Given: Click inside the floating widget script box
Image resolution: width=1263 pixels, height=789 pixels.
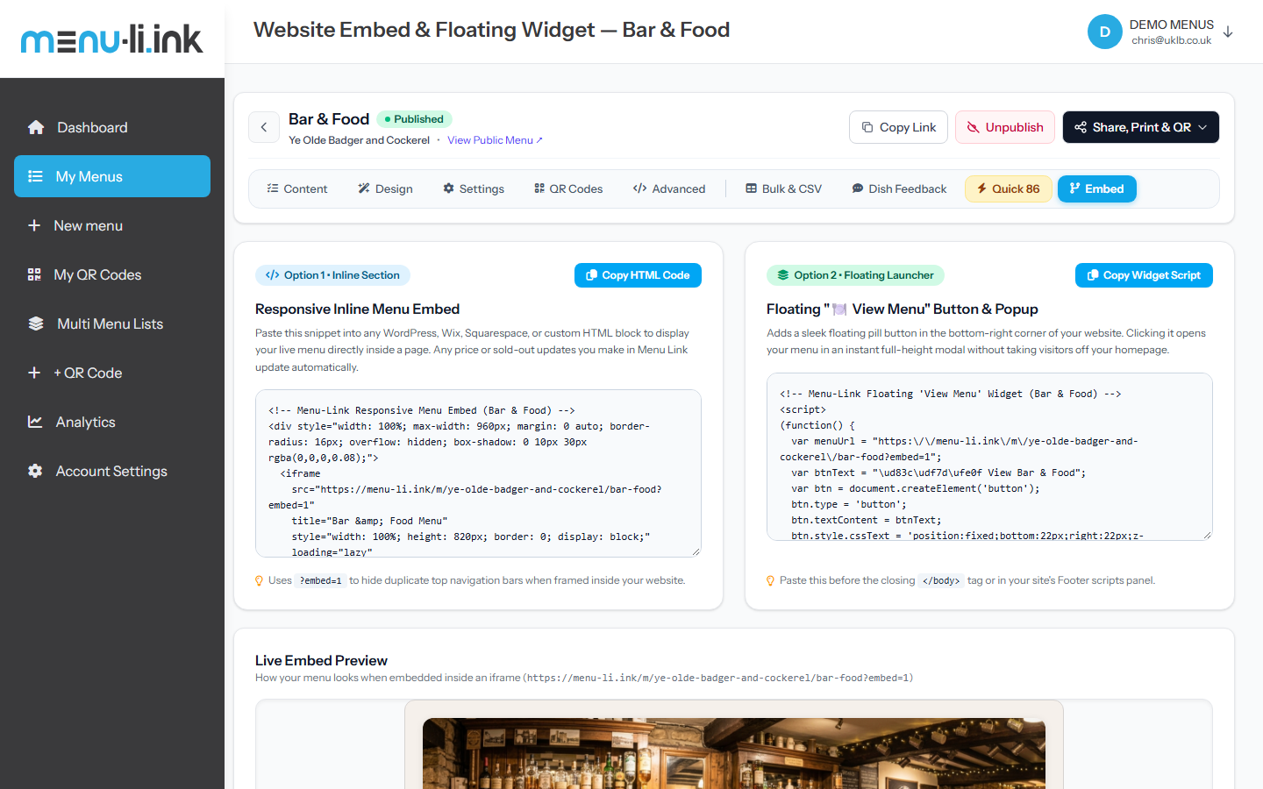Looking at the screenshot, I should [x=989, y=457].
